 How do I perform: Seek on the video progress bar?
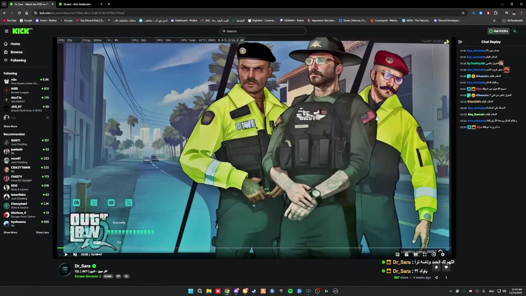tap(254, 248)
